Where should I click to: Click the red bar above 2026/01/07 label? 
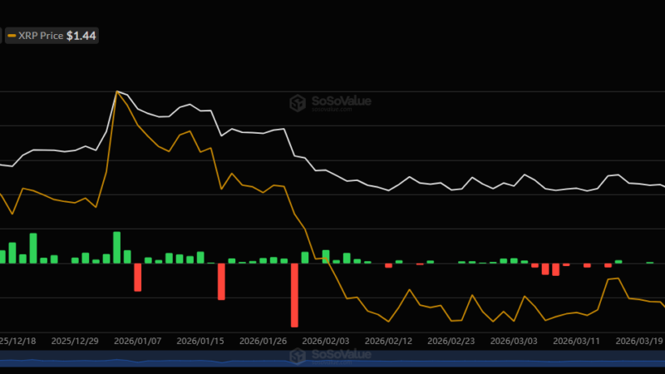click(137, 278)
